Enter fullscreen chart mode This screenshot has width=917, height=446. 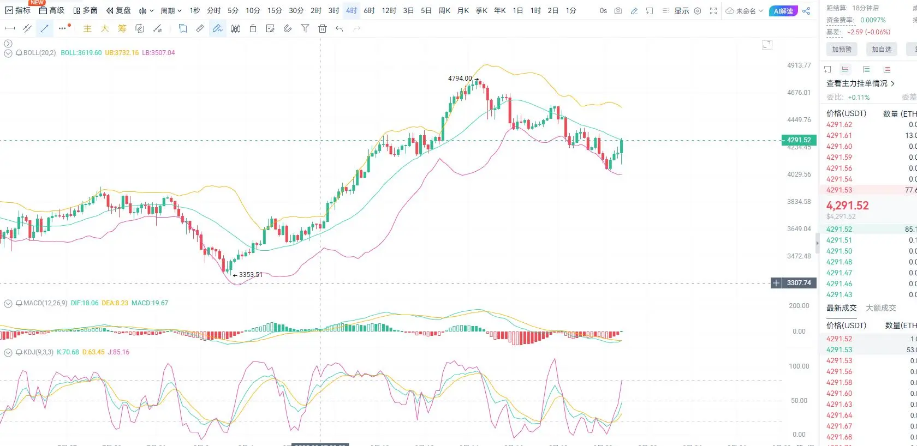coord(713,10)
